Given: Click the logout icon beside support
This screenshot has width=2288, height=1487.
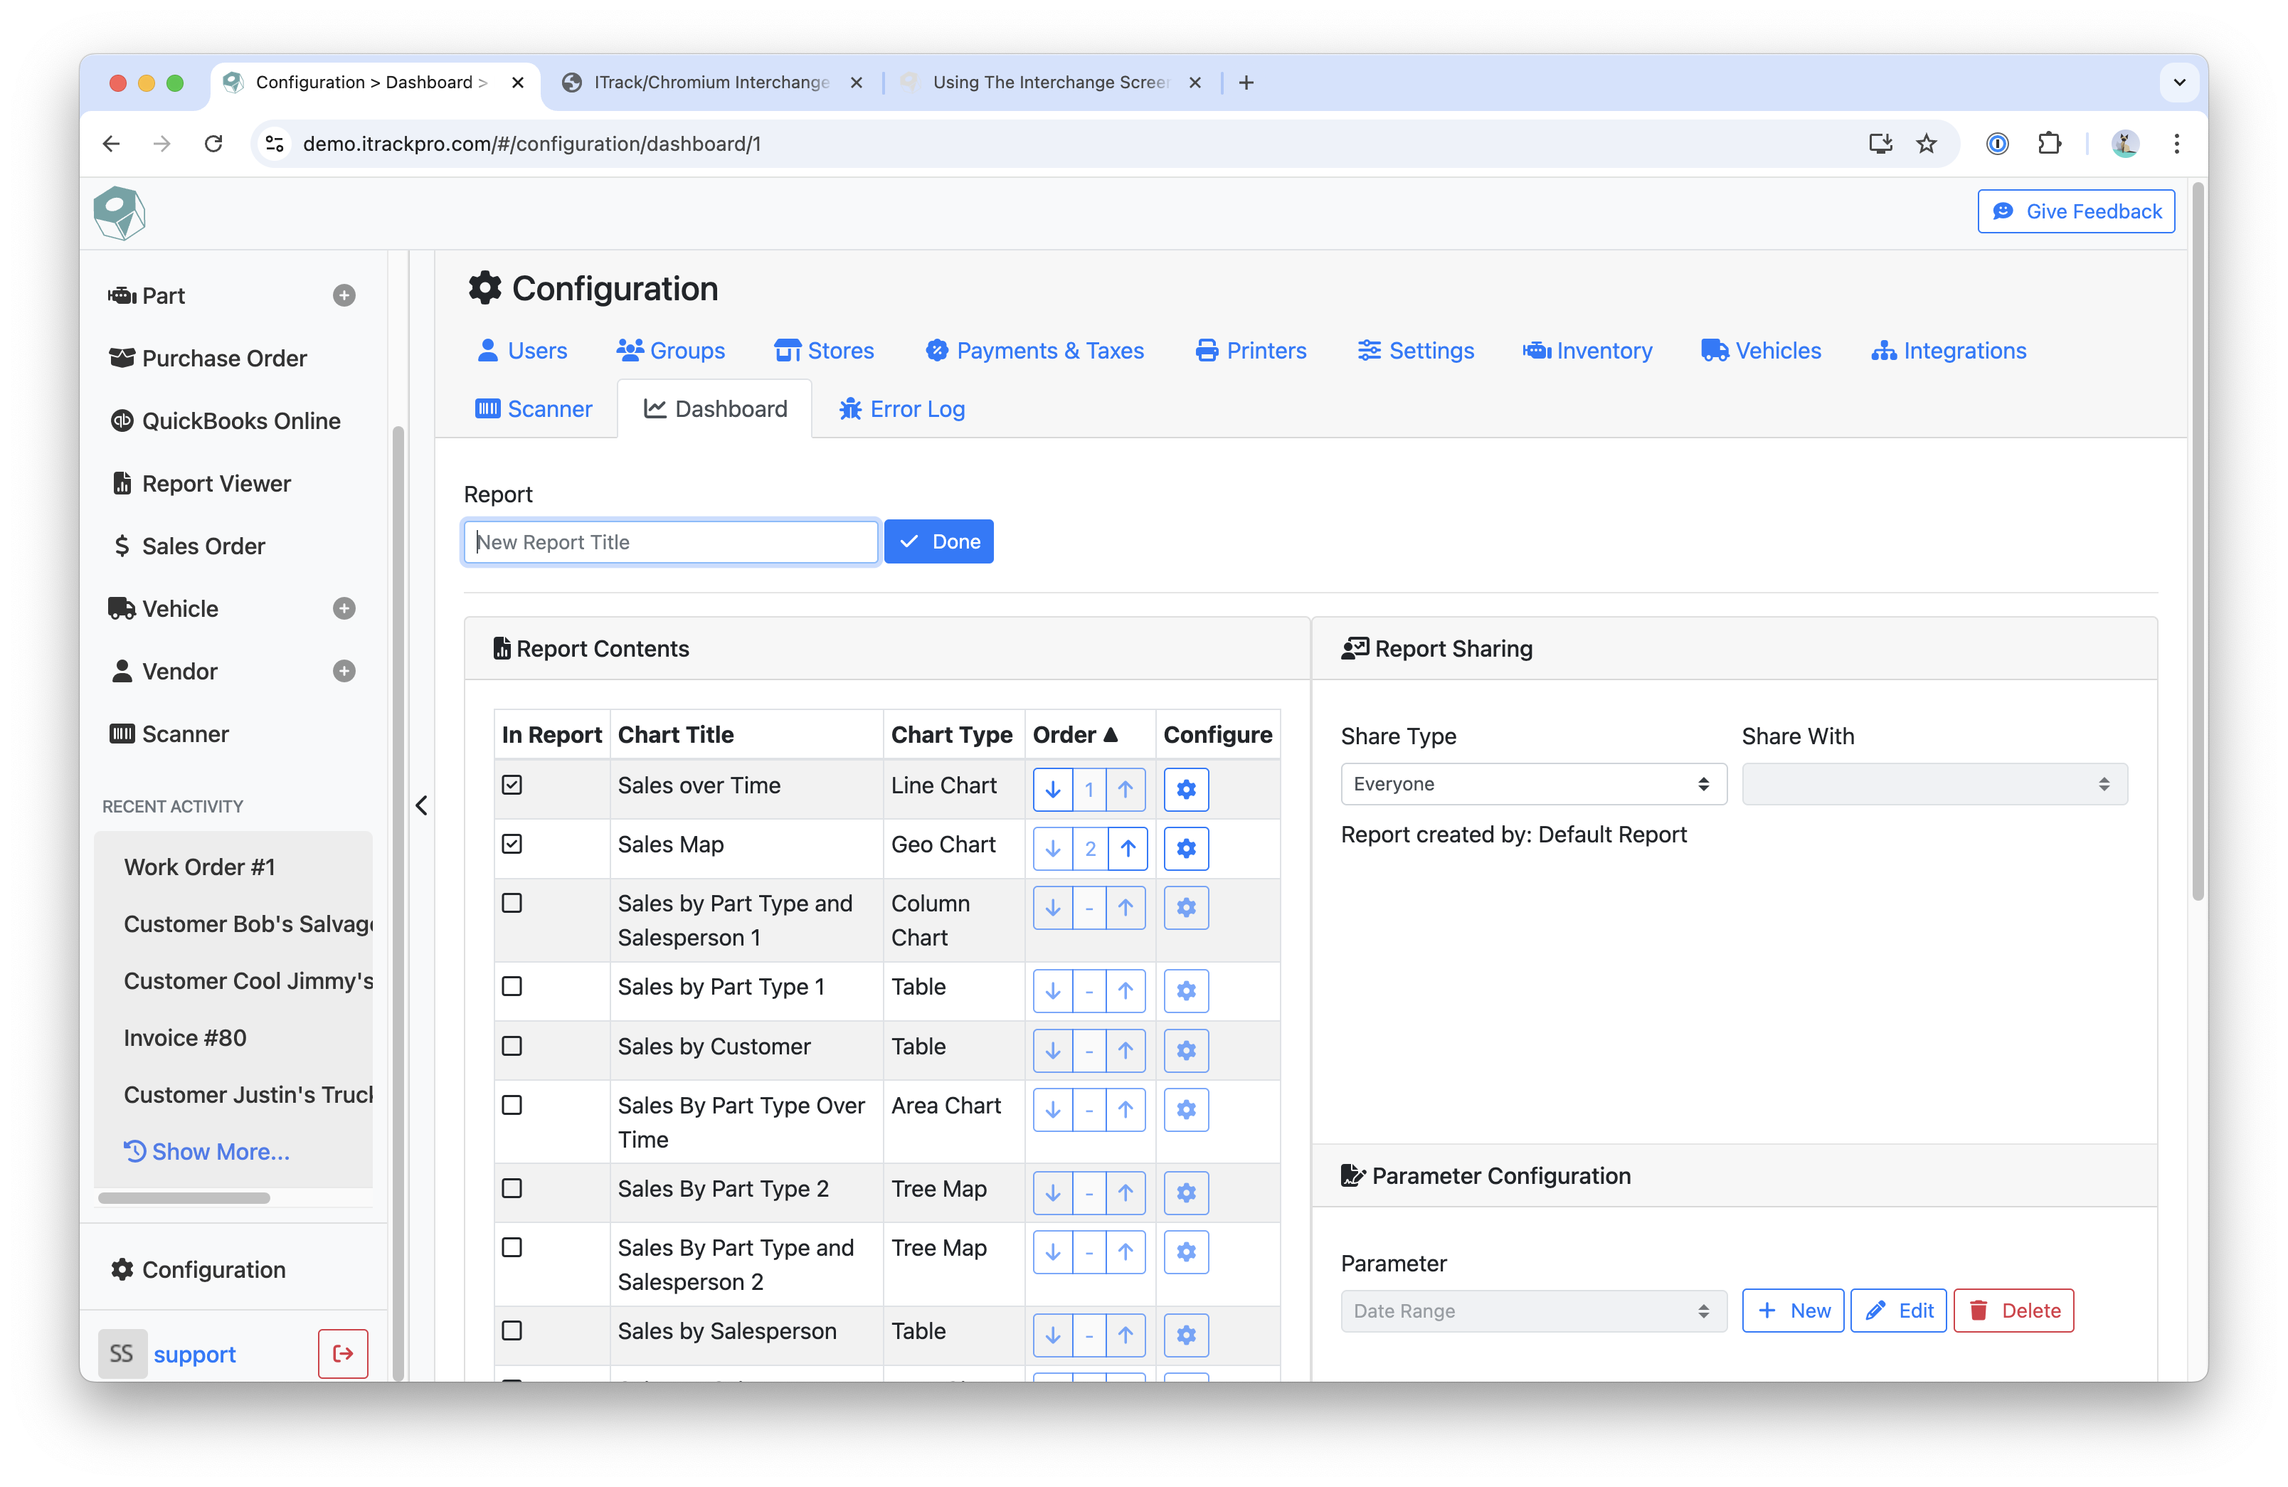Looking at the screenshot, I should point(342,1353).
